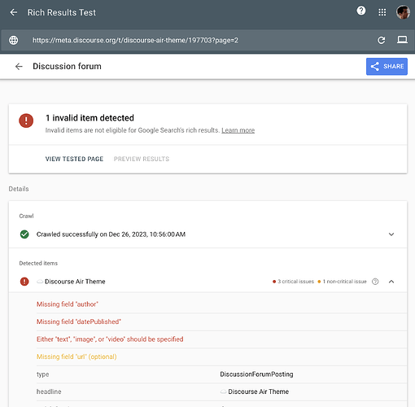This screenshot has width=415, height=407.
Task: Click the SHARE button
Action: pyautogui.click(x=387, y=66)
